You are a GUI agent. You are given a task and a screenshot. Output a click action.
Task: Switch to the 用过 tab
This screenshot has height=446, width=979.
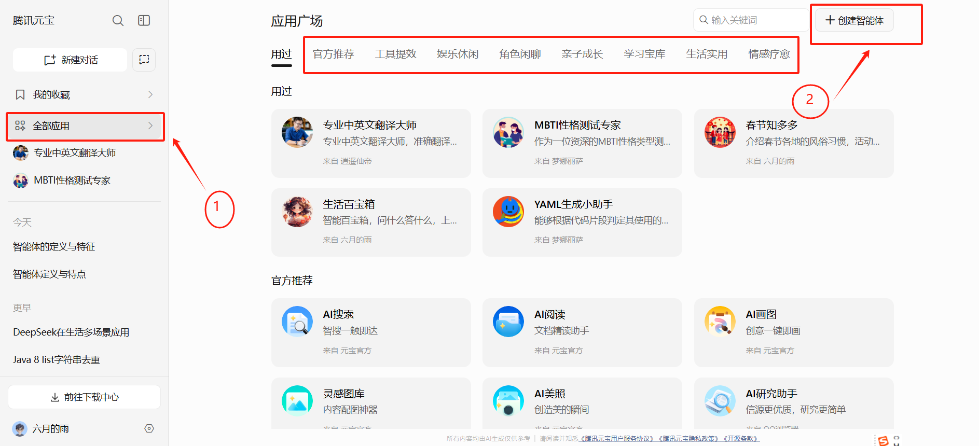pyautogui.click(x=282, y=54)
